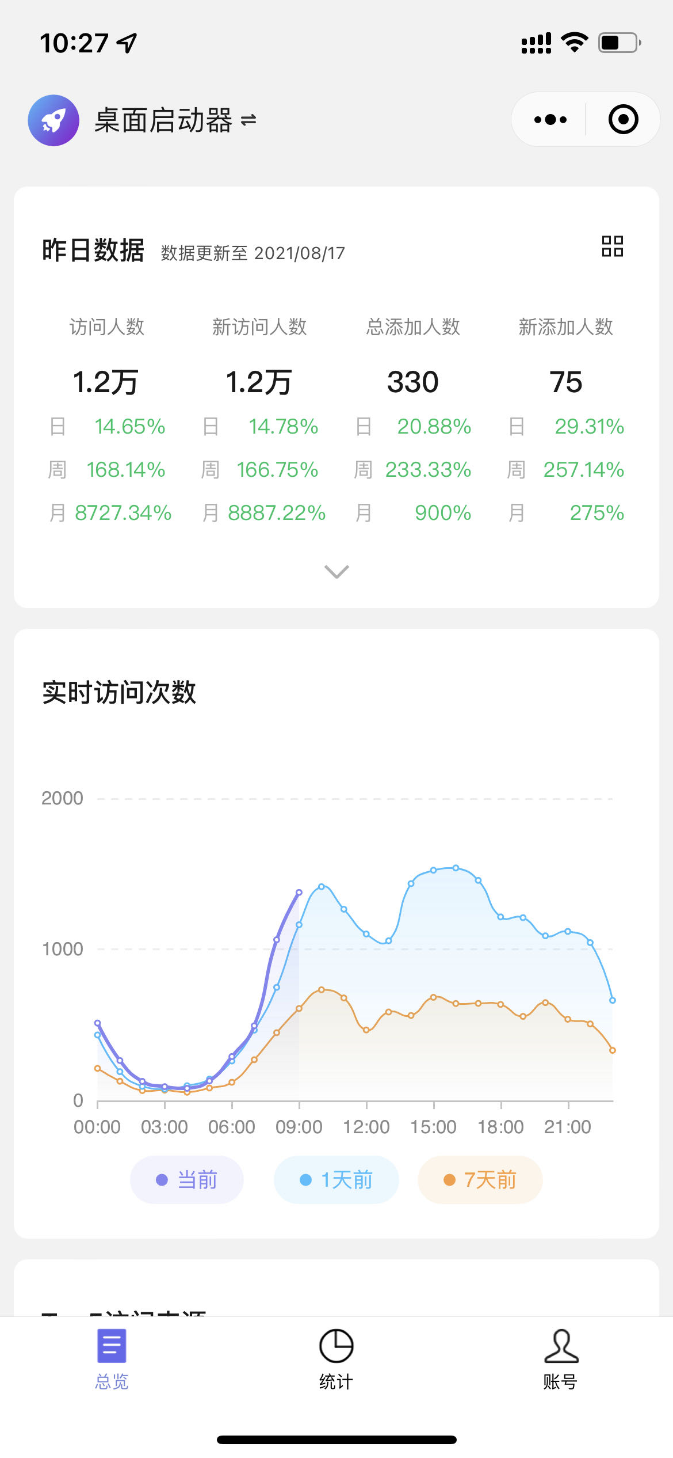Tap the 访问人数 1.2万 figure
The image size is (673, 1458).
click(x=106, y=382)
